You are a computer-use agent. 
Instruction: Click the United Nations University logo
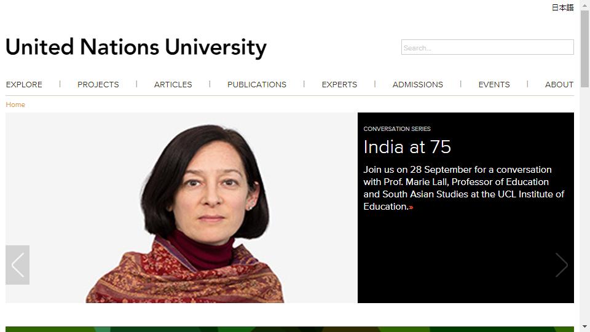point(136,47)
